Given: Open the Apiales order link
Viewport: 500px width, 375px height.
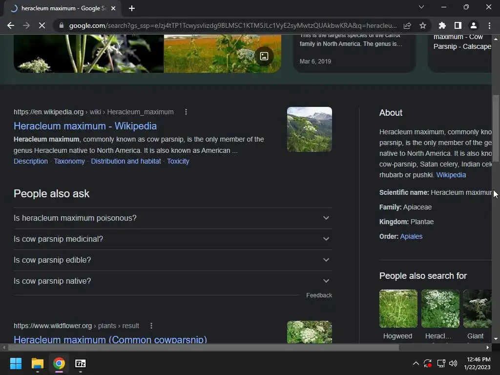Looking at the screenshot, I should [411, 236].
